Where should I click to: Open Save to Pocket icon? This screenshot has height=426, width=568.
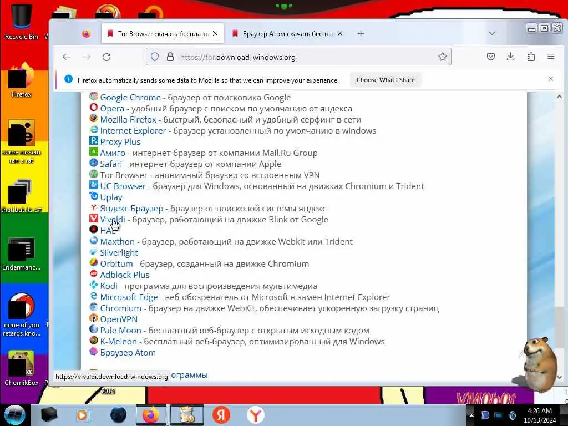491,57
